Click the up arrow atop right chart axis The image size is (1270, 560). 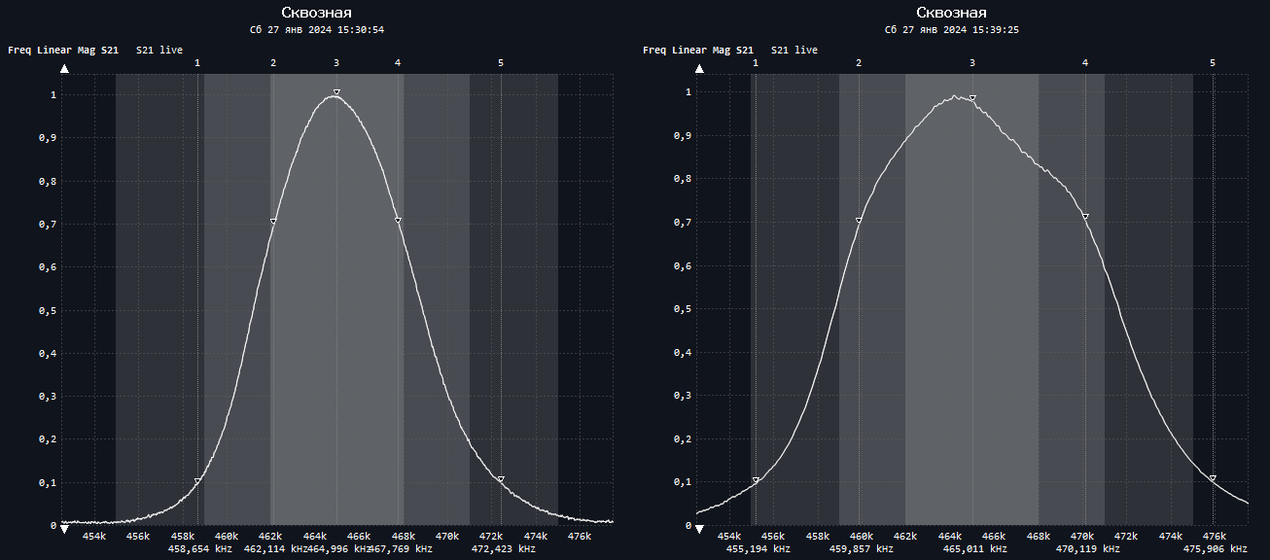coord(699,69)
